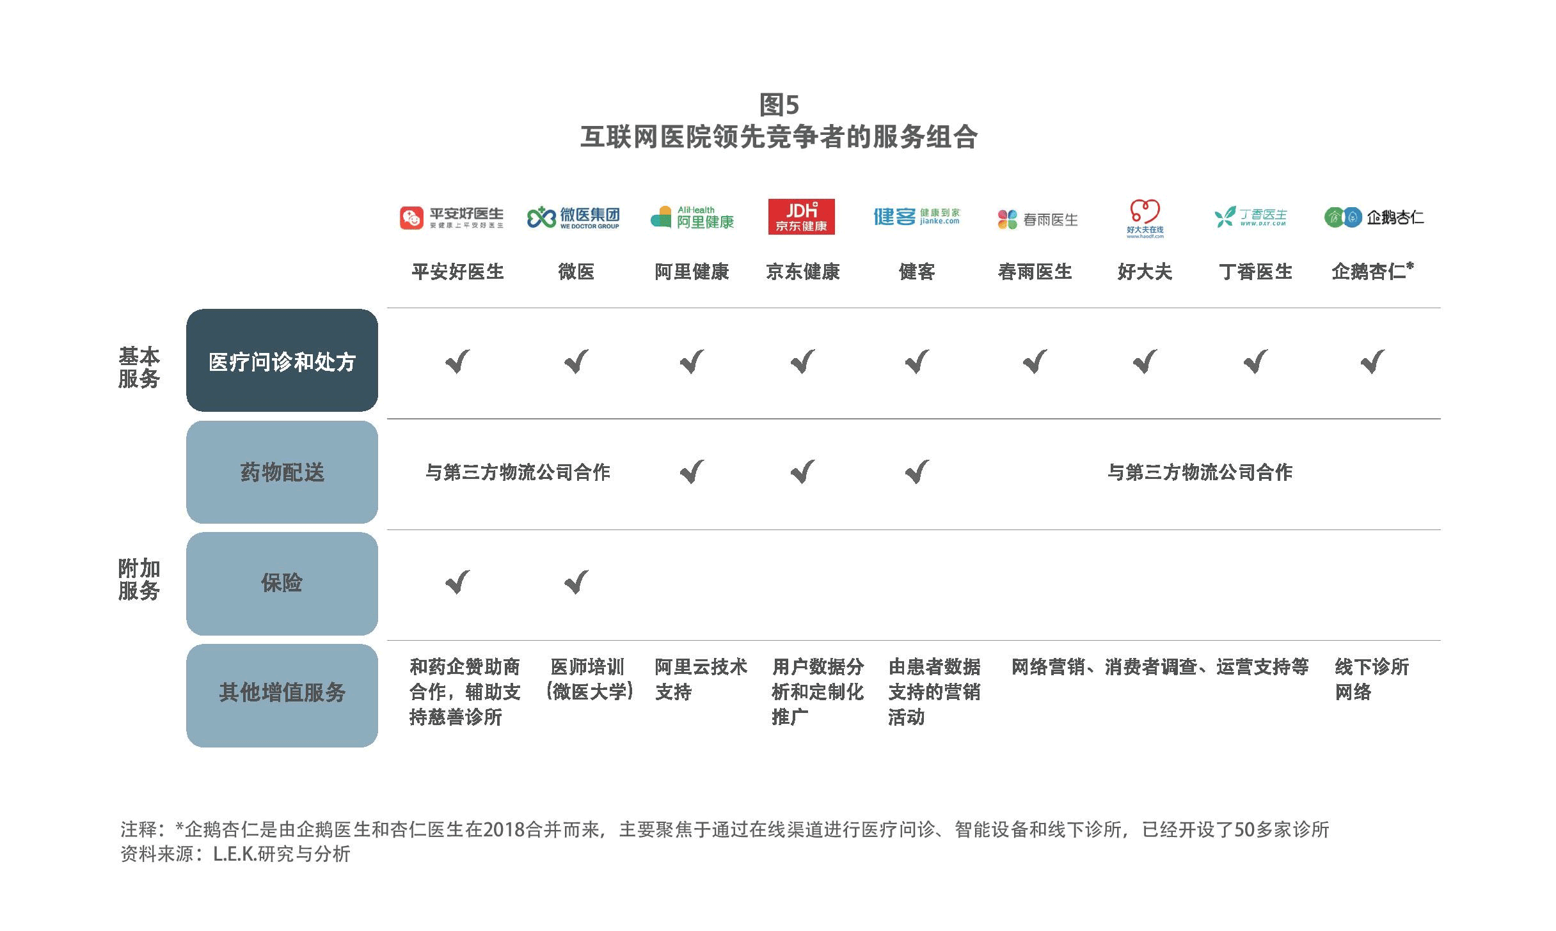Click the 健客 jianke.com logo

click(x=917, y=217)
